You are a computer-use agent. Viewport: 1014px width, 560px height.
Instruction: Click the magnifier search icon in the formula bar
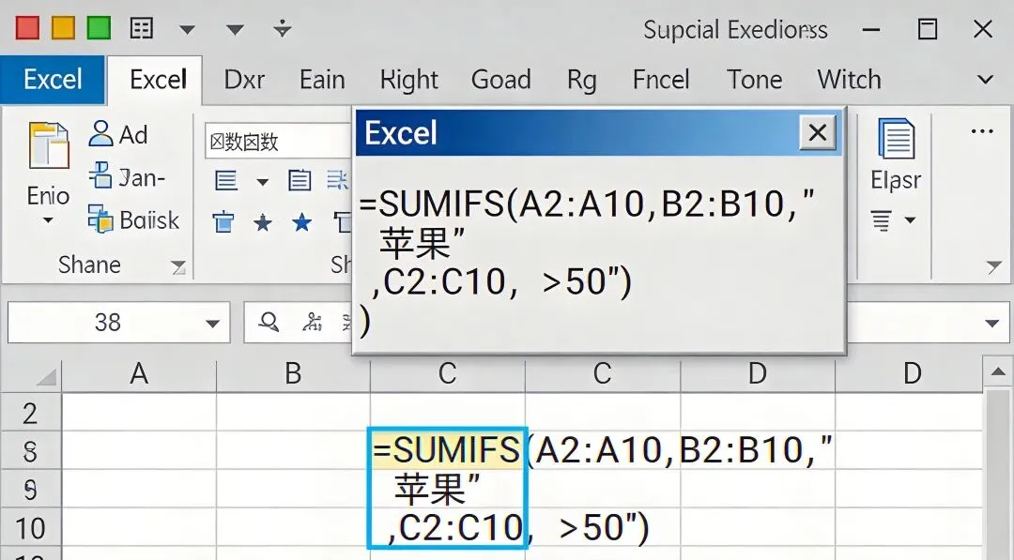coord(269,322)
